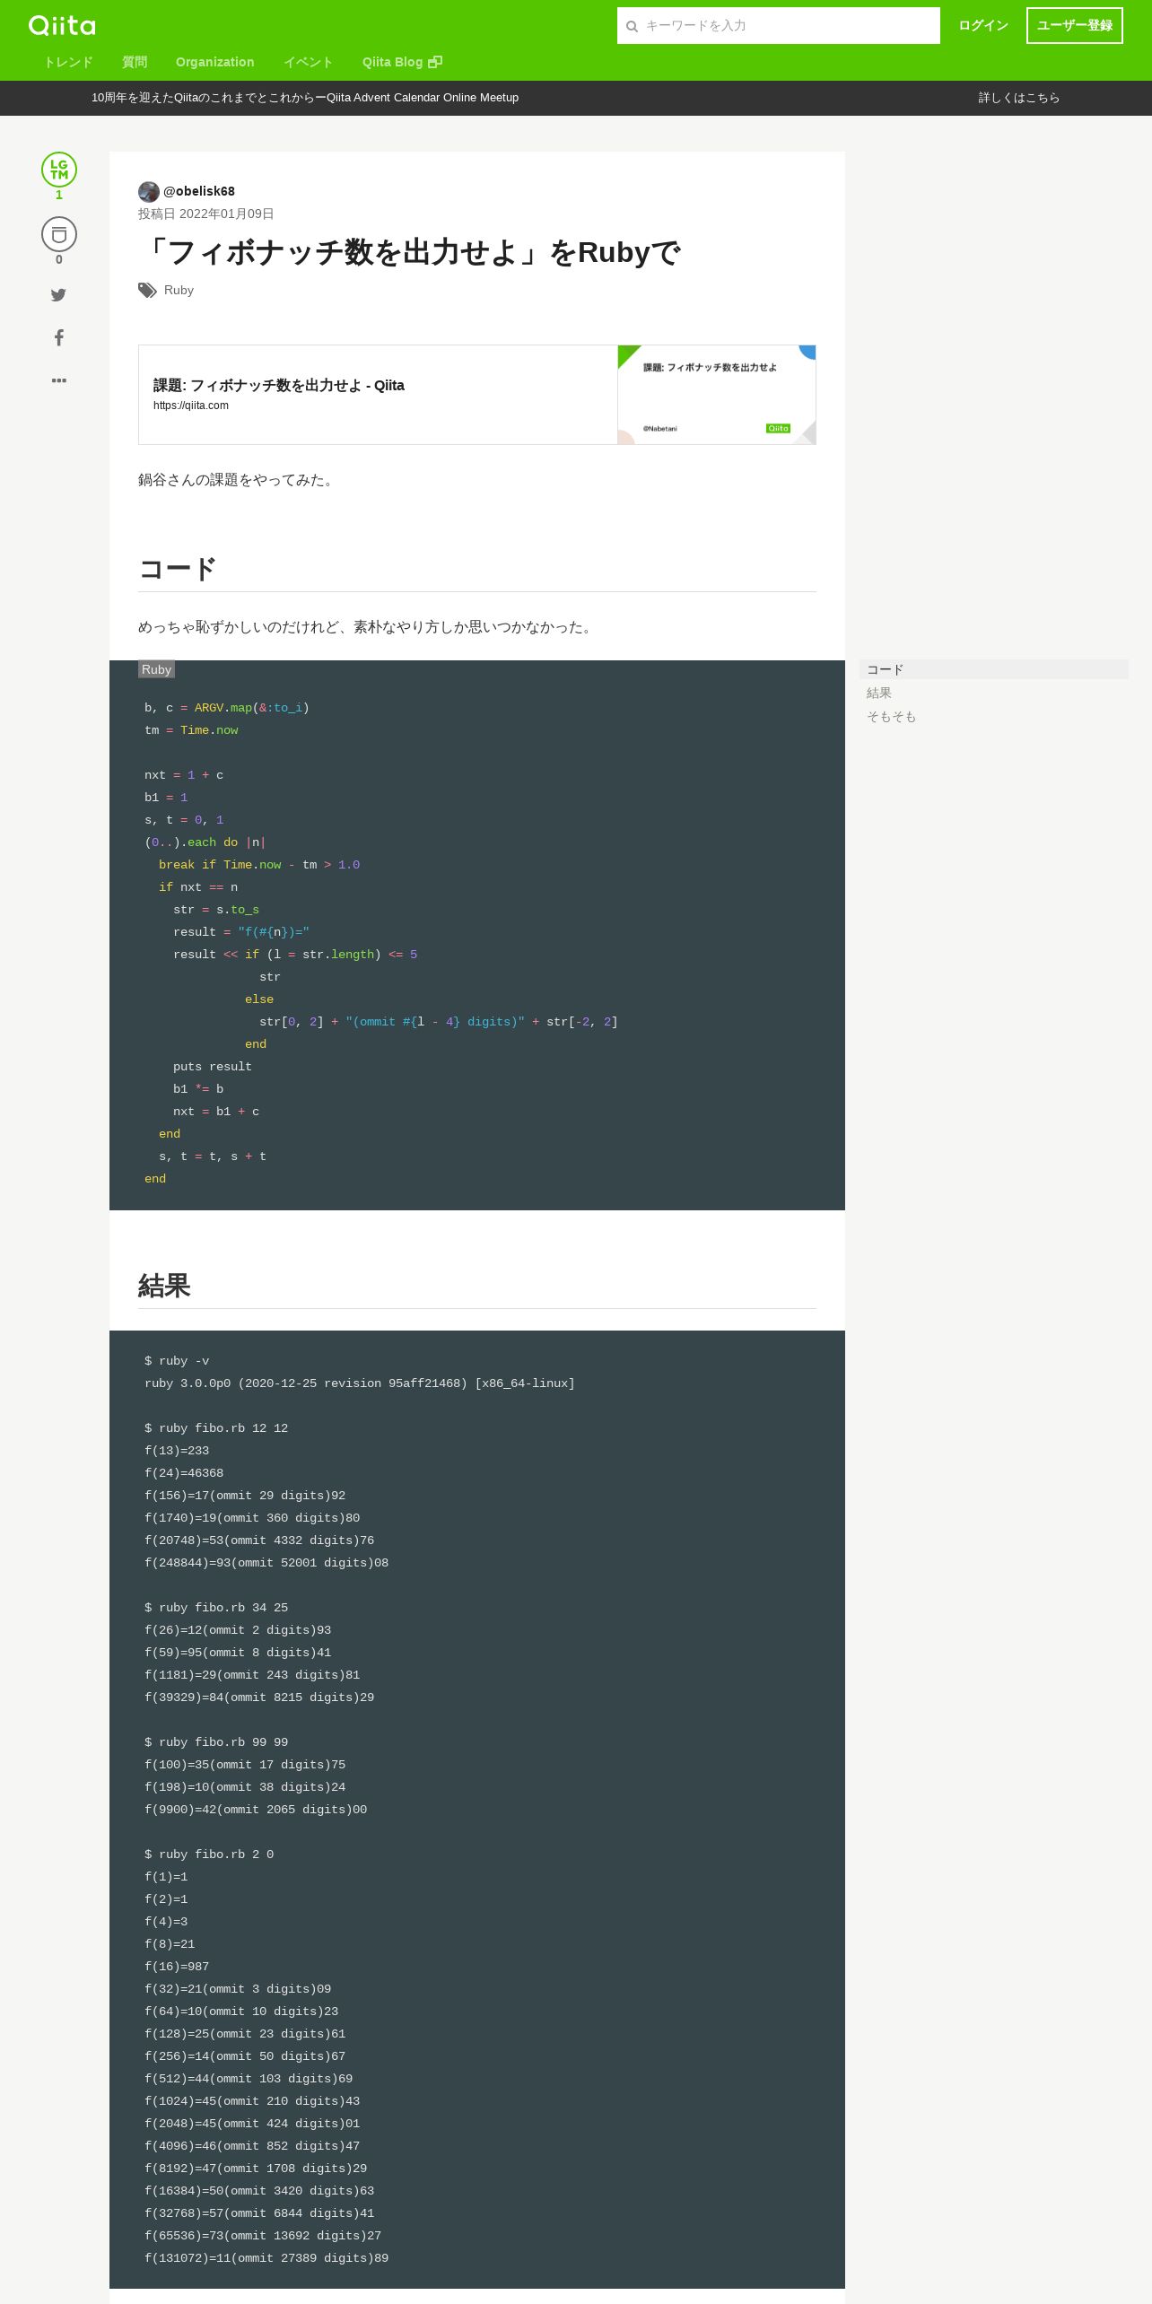Open the Advent Calendar Online Meetup announcement
Viewport: 1152px width, 2304px height.
click(305, 98)
